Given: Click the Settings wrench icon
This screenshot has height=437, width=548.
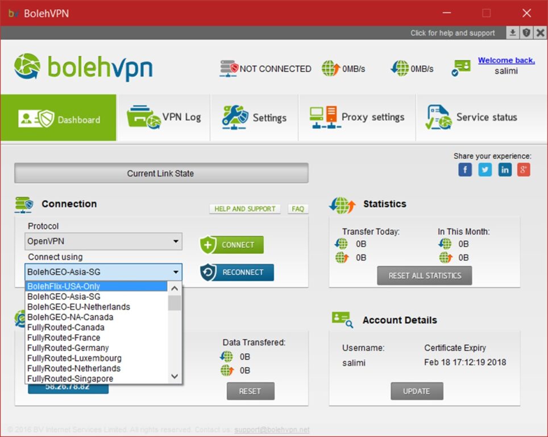Looking at the screenshot, I should click(235, 117).
